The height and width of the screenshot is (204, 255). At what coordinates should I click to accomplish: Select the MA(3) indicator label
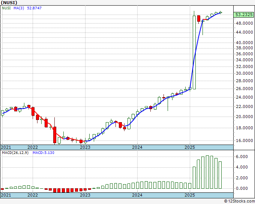pos(19,8)
